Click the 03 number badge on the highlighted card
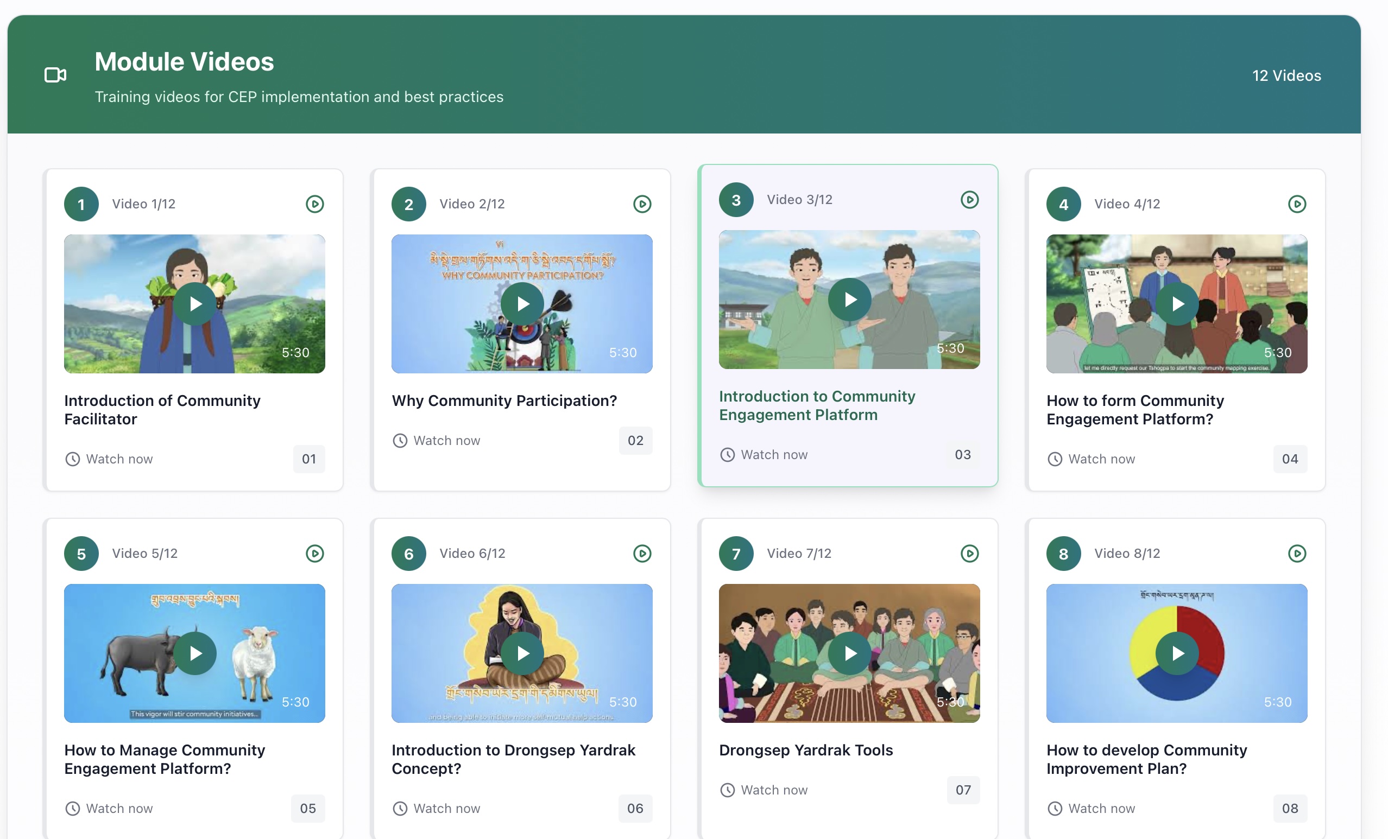The image size is (1388, 839). pyautogui.click(x=962, y=454)
